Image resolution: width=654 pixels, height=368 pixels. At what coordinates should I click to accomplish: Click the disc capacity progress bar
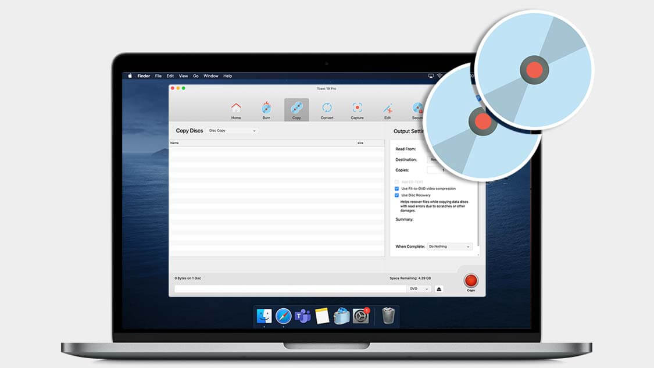pyautogui.click(x=290, y=289)
